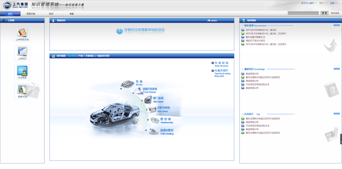Click the hourglass icon beside 我的待办
This screenshot has width=342, height=169.
(x=53, y=20)
